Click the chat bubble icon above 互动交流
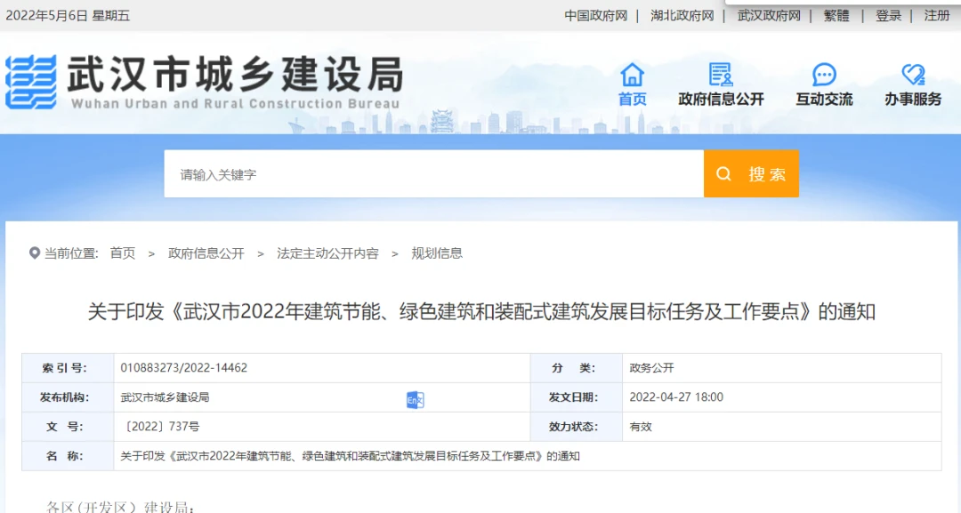Image resolution: width=961 pixels, height=513 pixels. [x=824, y=75]
